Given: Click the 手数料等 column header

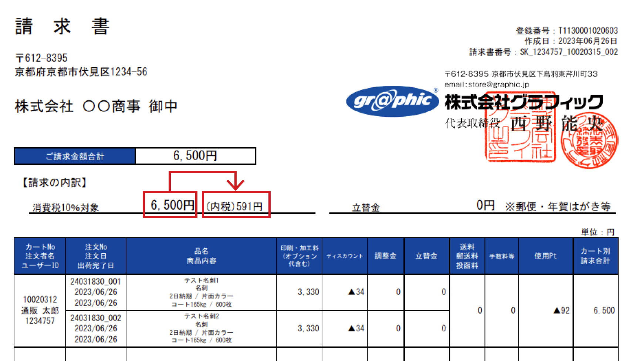Looking at the screenshot, I should (502, 256).
